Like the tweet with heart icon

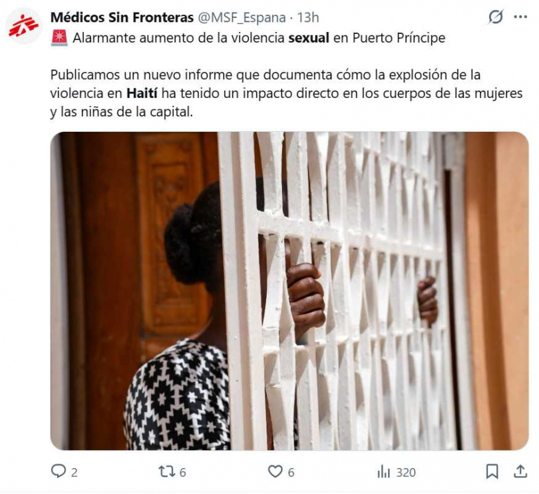[x=275, y=471]
